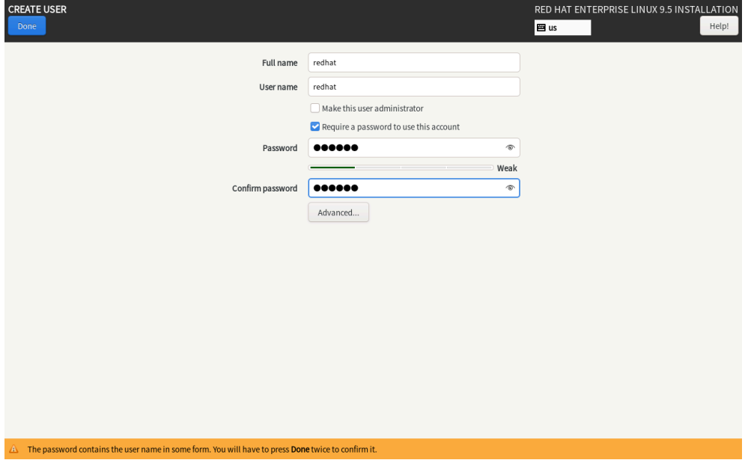Viewport: 748px width, 460px height.
Task: Focus the Password field
Action: click(x=413, y=148)
